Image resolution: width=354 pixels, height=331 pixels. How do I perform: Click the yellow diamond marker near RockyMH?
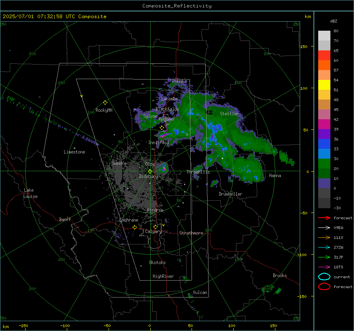pyautogui.click(x=105, y=103)
